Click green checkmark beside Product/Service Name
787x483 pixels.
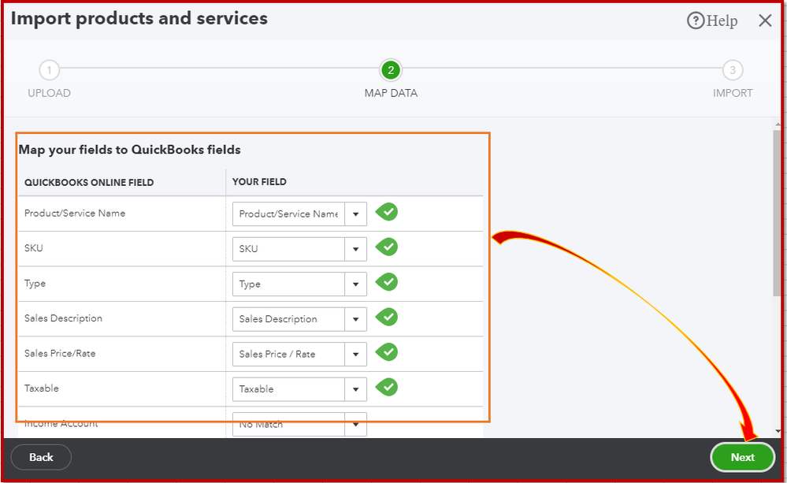coord(387,212)
